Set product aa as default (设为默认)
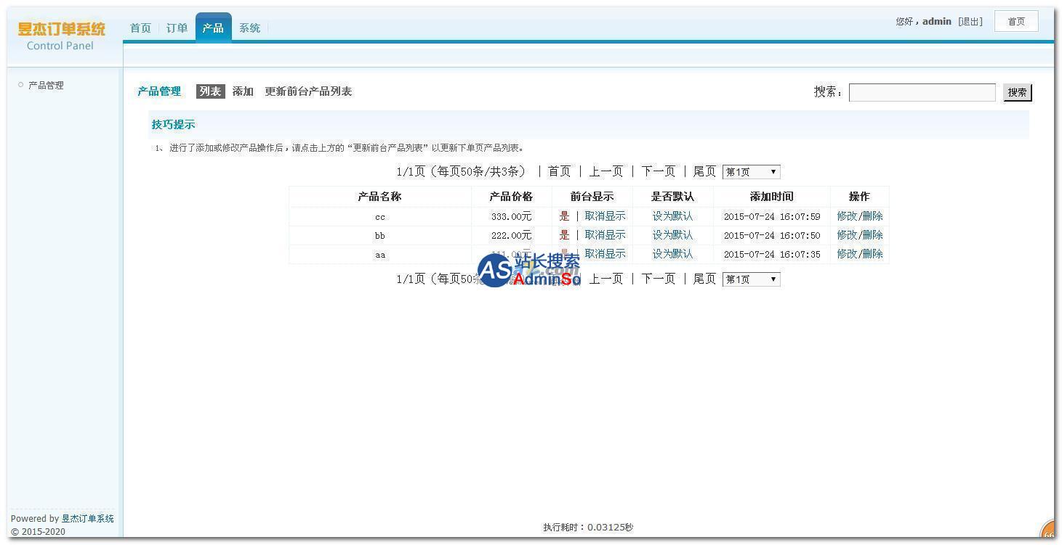The image size is (1062, 545). [672, 254]
